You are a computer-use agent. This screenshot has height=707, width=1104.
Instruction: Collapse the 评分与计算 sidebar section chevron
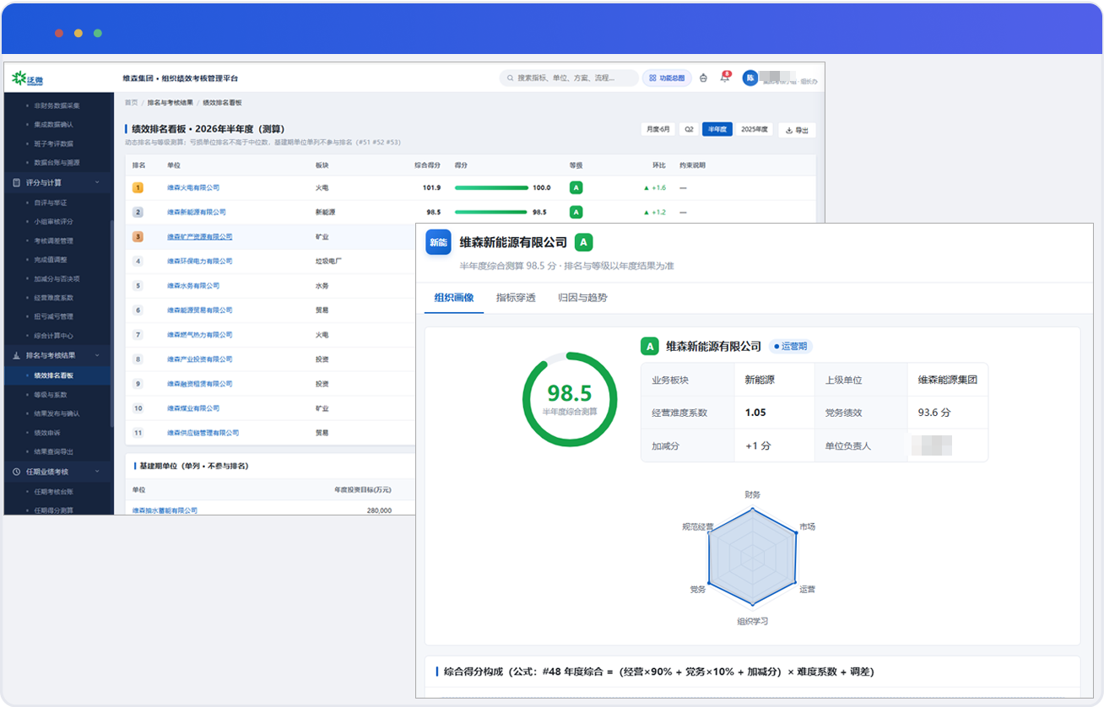pyautogui.click(x=97, y=182)
